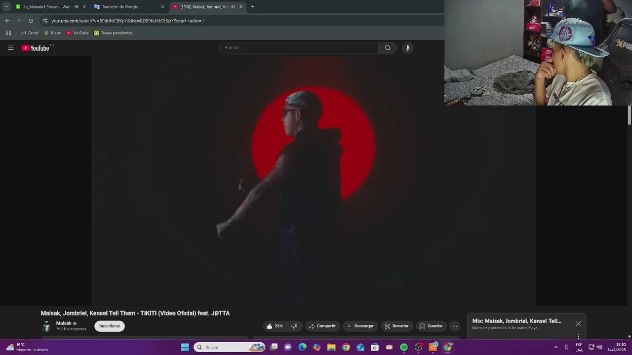The width and height of the screenshot is (632, 355).
Task: Open File Explorer from the taskbar
Action: (x=331, y=347)
